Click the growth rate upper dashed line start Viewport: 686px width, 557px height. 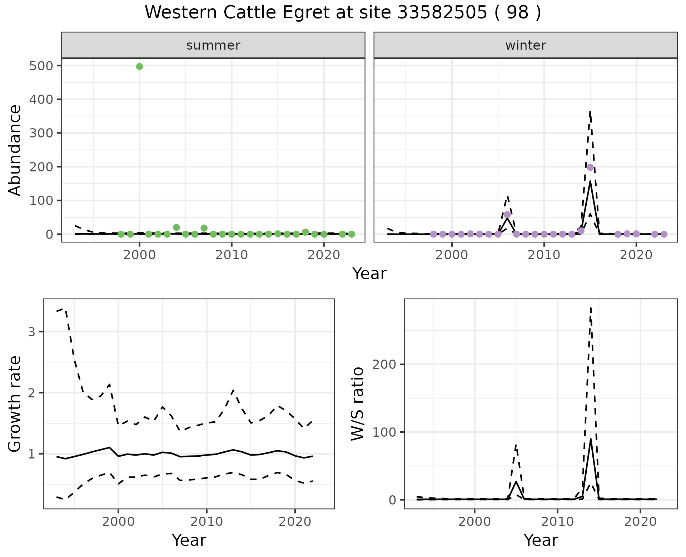click(x=57, y=311)
